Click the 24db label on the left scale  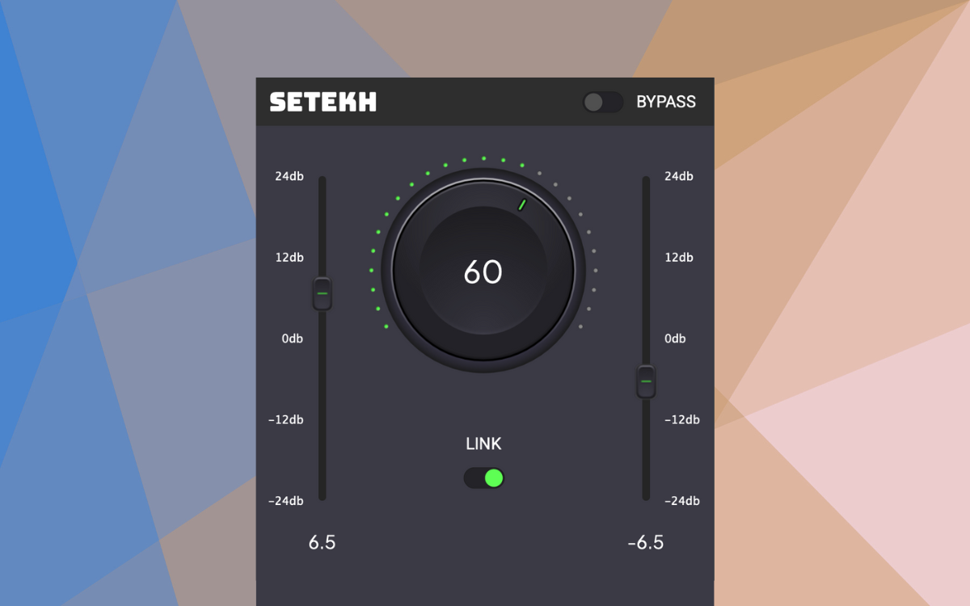point(291,176)
